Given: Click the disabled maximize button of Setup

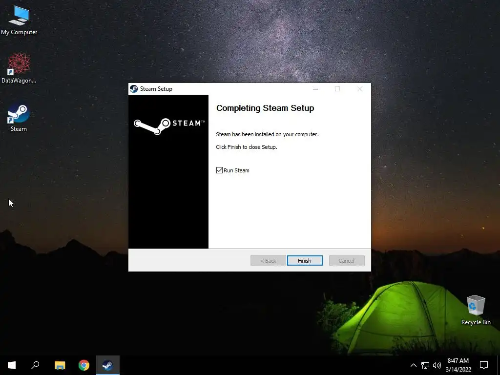Looking at the screenshot, I should click(337, 89).
